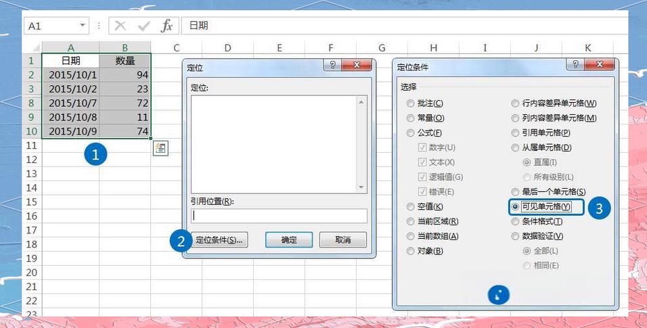The width and height of the screenshot is (647, 328).
Task: Click the 取消 button in 定位 dialog
Action: (343, 239)
